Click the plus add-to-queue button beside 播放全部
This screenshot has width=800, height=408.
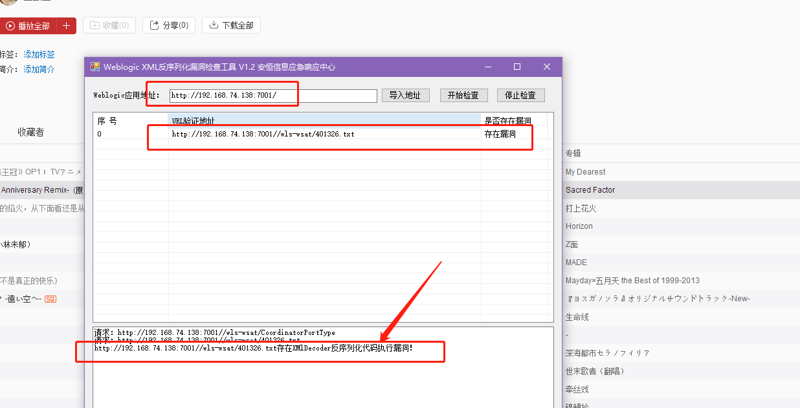pyautogui.click(x=66, y=26)
